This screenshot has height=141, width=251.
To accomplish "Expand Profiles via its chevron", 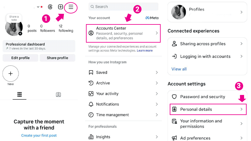I will point(241,12).
